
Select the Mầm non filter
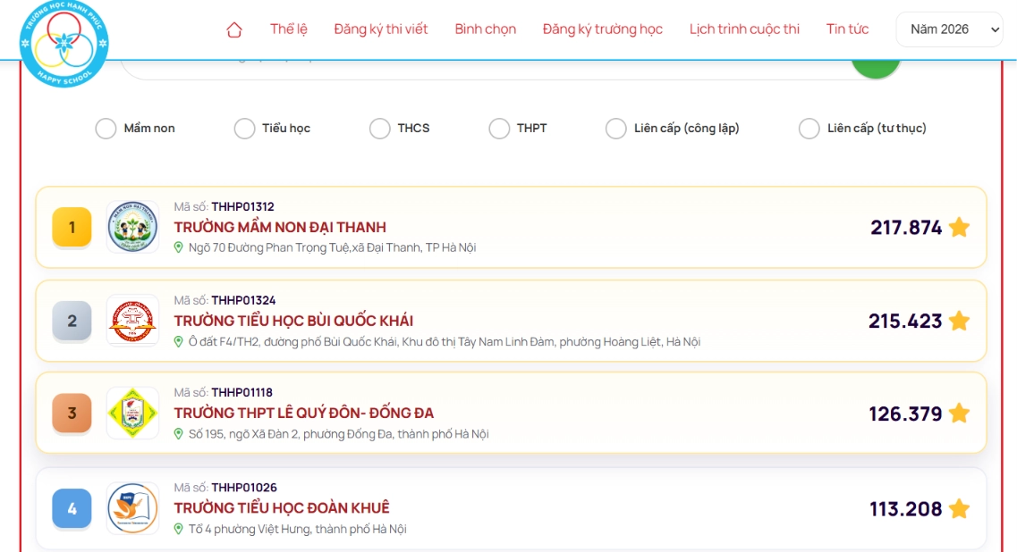[106, 129]
